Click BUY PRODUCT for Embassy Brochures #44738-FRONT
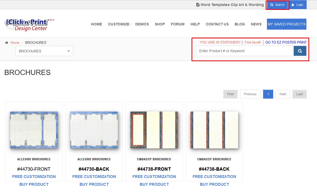317x193 pixels. (154, 184)
